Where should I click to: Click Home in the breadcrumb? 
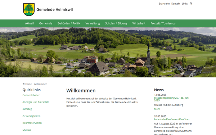[28, 84]
